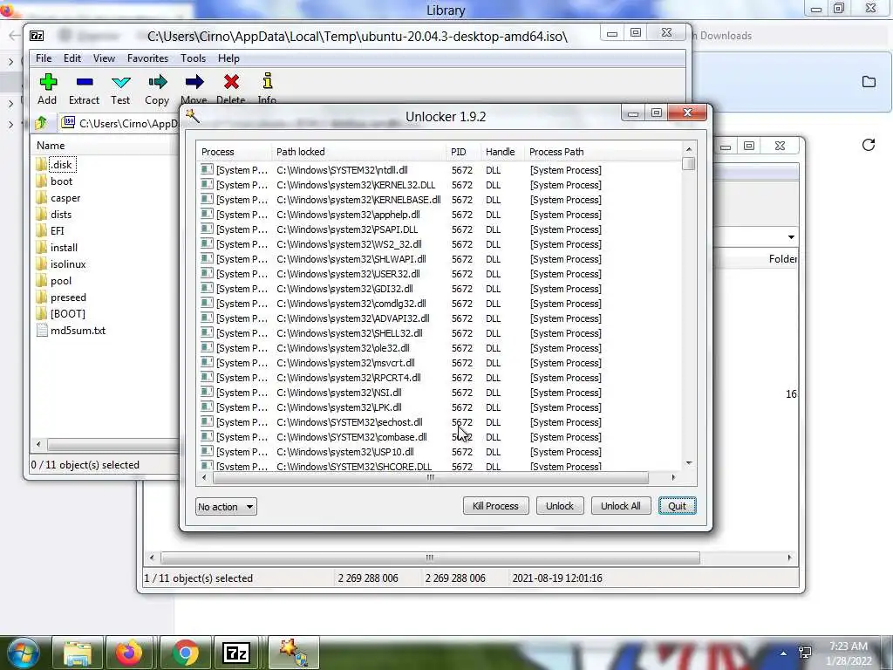This screenshot has width=893, height=670.
Task: Sort by Path locked column header
Action: coord(358,152)
